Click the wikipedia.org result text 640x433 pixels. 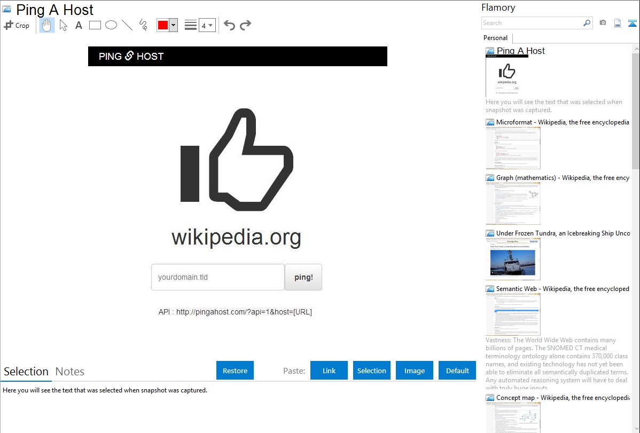pos(236,237)
